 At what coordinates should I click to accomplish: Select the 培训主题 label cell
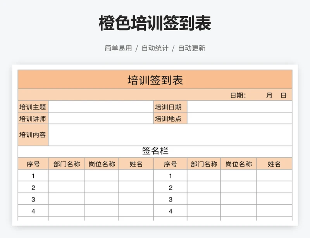pos(33,107)
